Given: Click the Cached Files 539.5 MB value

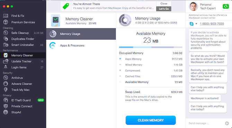Looking at the screenshot, I should tap(177, 76).
